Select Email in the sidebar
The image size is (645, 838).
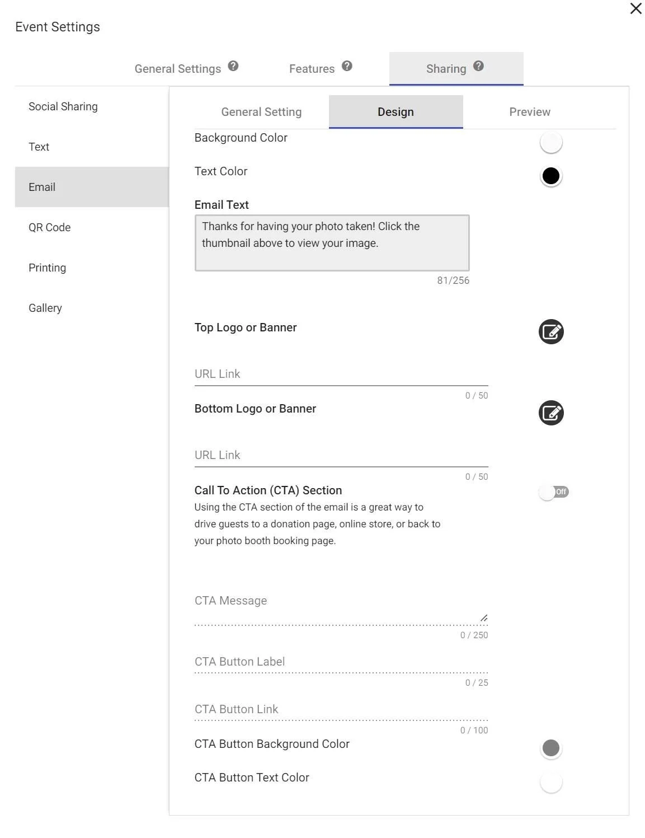pyautogui.click(x=92, y=187)
